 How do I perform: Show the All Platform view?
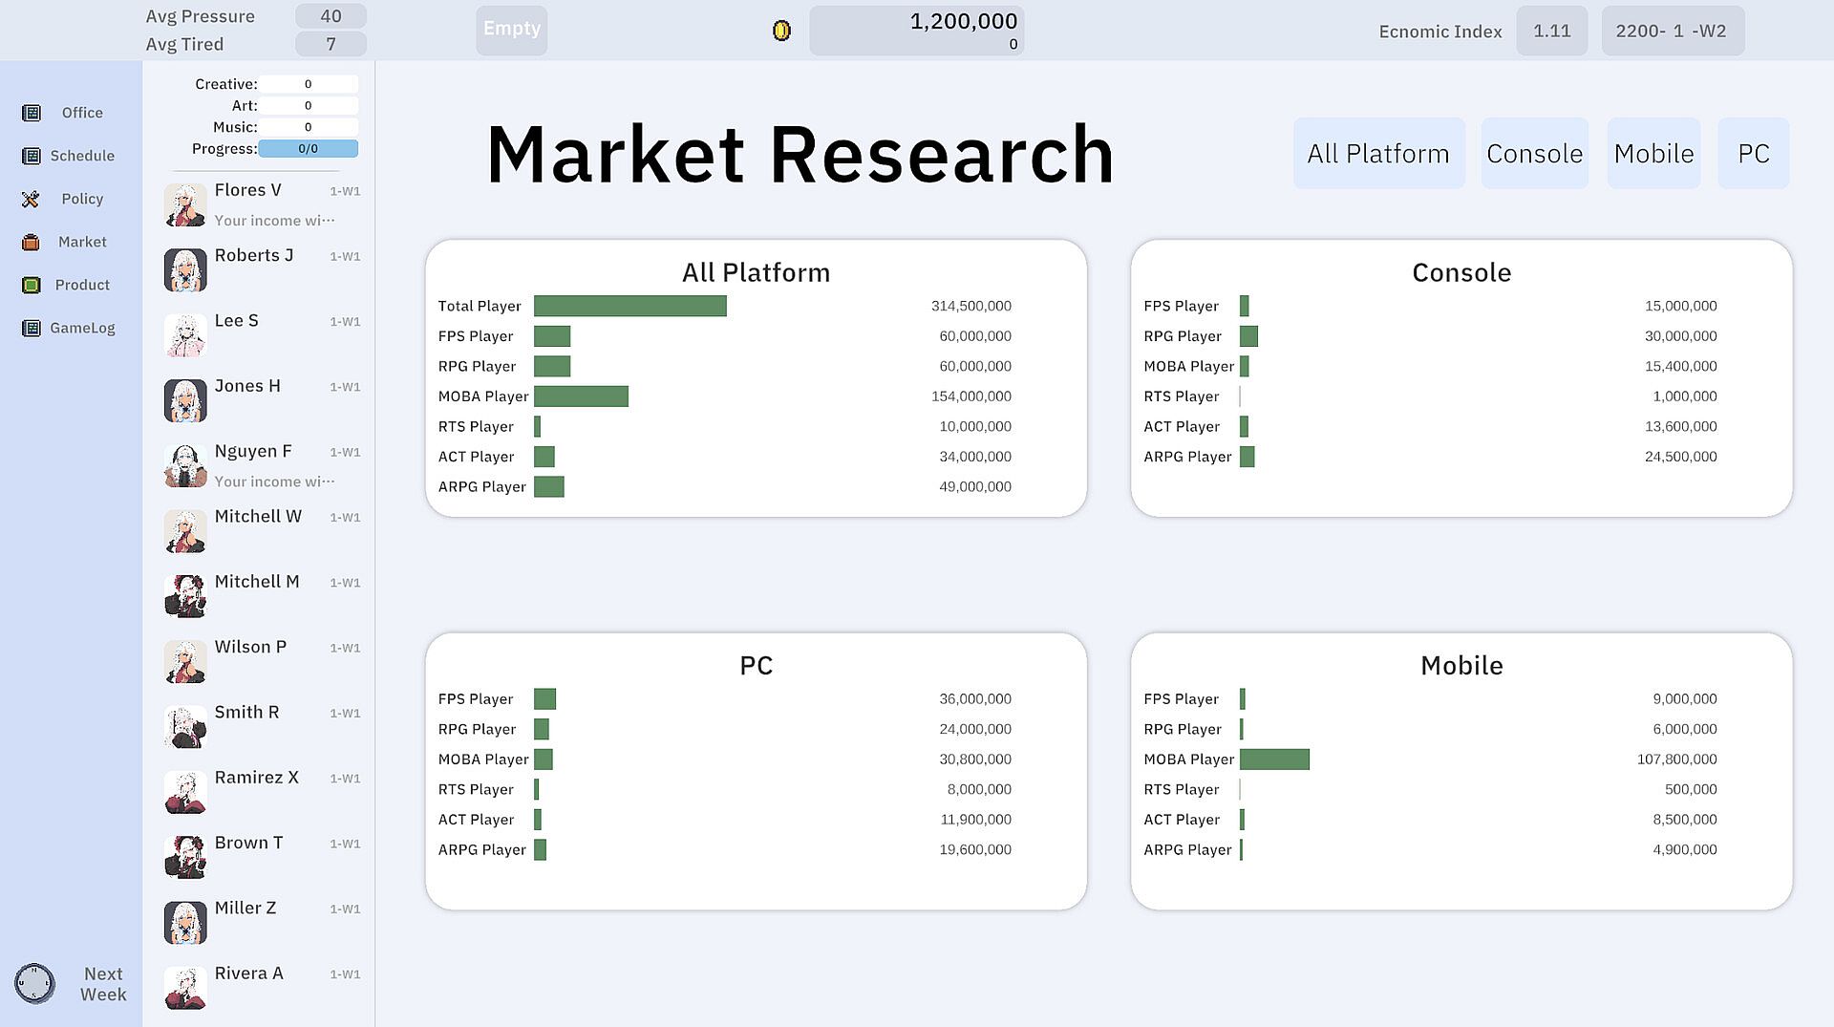[x=1377, y=154]
